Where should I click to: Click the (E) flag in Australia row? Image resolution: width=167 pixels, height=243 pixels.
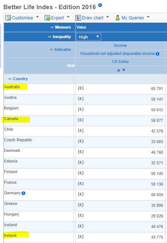tap(81, 88)
